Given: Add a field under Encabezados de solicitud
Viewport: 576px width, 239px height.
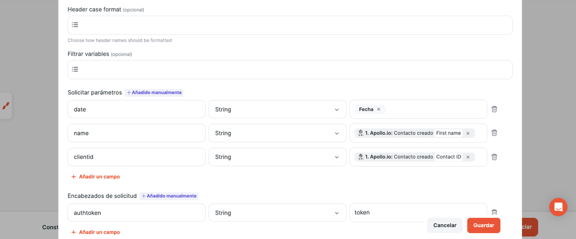Looking at the screenshot, I should (x=96, y=232).
